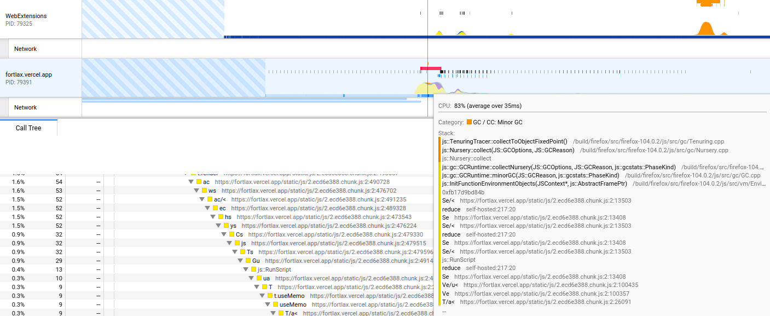Click the yellow category icon next to ec
This screenshot has width=770, height=316.
[x=216, y=208]
